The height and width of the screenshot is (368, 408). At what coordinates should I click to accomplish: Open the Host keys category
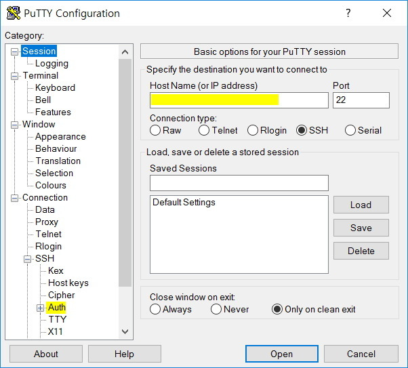coord(68,283)
